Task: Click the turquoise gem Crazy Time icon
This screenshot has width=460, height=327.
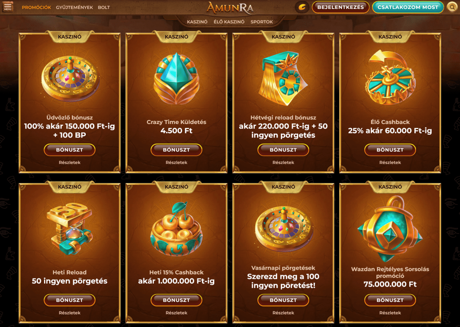Action: coord(176,78)
